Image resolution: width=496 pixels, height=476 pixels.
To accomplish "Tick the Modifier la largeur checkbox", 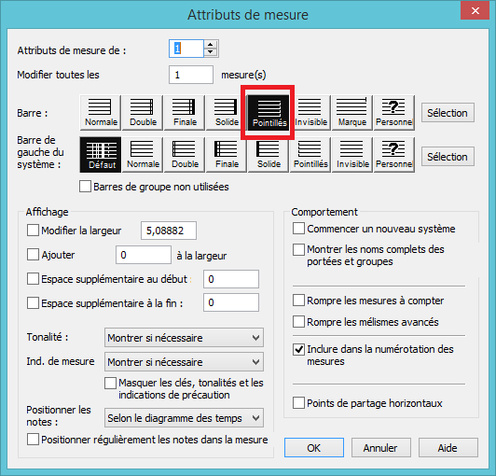I will (x=33, y=231).
